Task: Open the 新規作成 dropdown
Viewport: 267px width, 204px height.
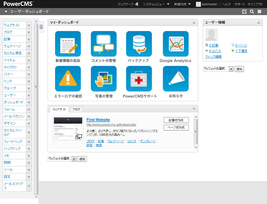Action: click(x=182, y=4)
